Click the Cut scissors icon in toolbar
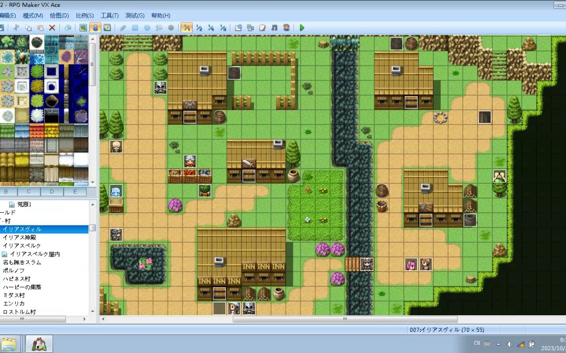Screen dimensions: 566x353 (x=16, y=28)
